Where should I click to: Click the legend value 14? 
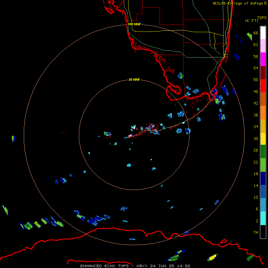tap(256, 186)
